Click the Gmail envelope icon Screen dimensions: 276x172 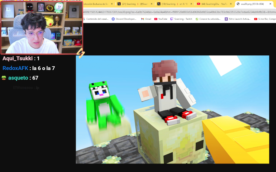(x=142, y=19)
